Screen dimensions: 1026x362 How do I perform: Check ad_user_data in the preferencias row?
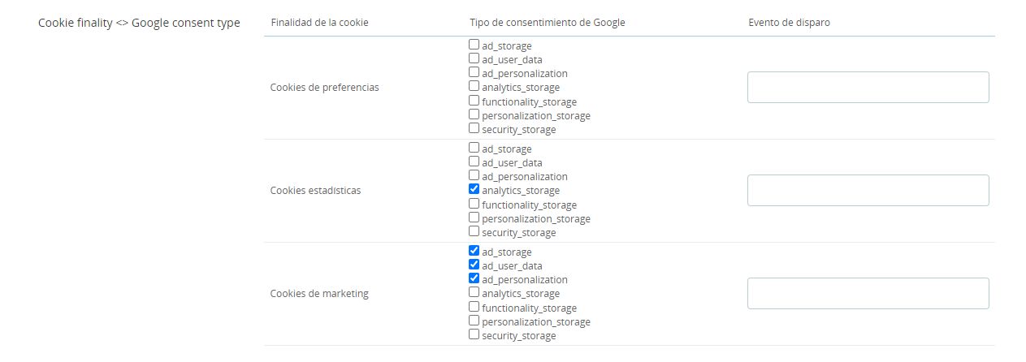click(474, 59)
